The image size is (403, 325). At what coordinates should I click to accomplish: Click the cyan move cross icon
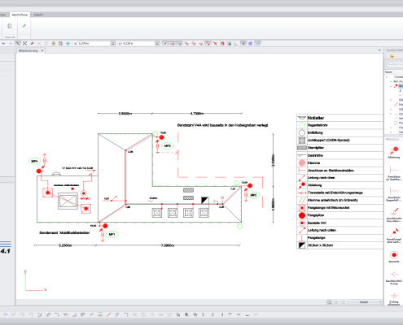coord(68,43)
